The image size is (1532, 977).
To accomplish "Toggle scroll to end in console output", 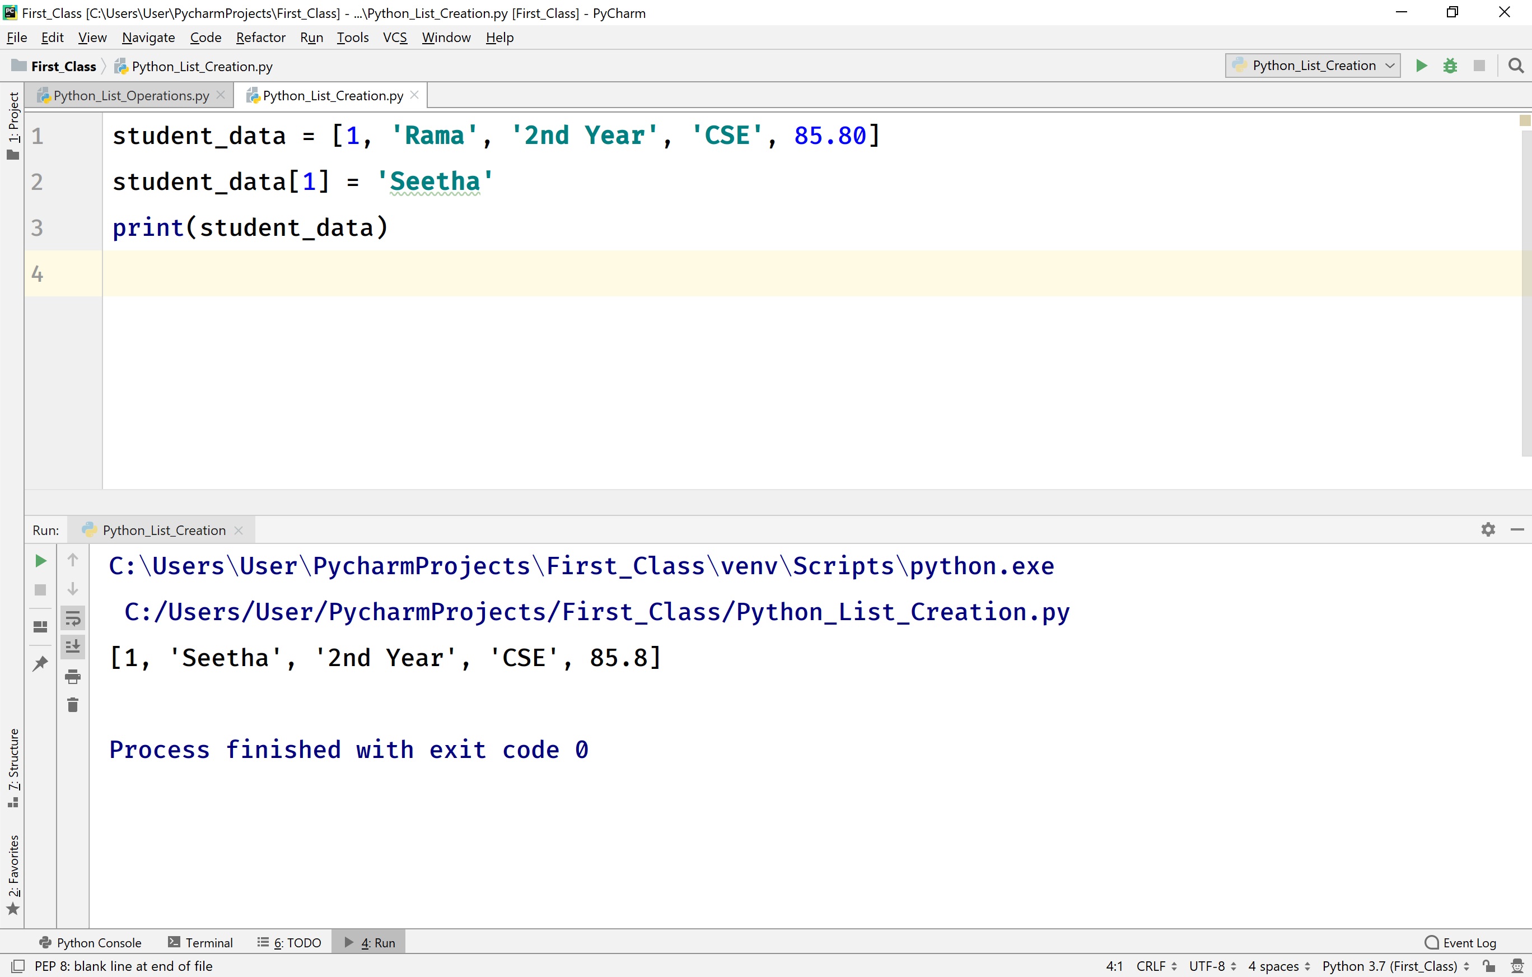I will pyautogui.click(x=73, y=646).
